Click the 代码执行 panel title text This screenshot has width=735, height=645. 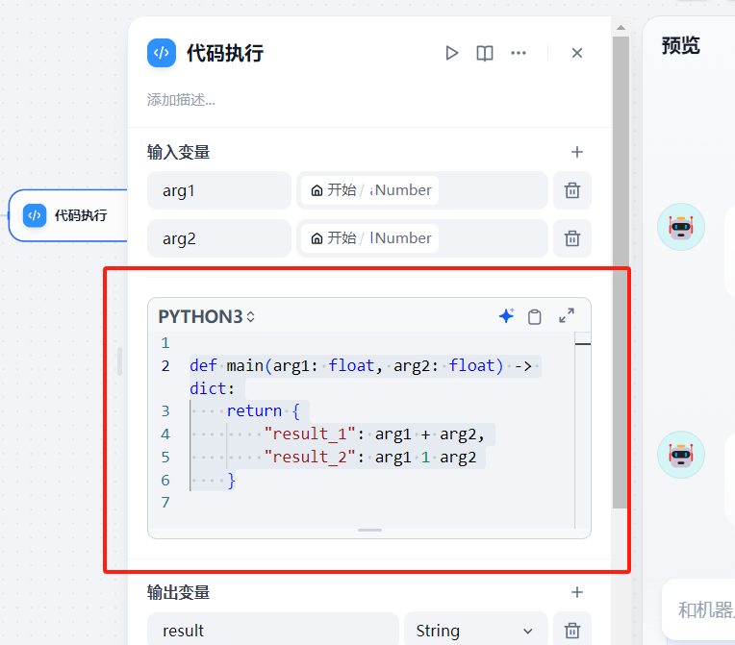225,53
